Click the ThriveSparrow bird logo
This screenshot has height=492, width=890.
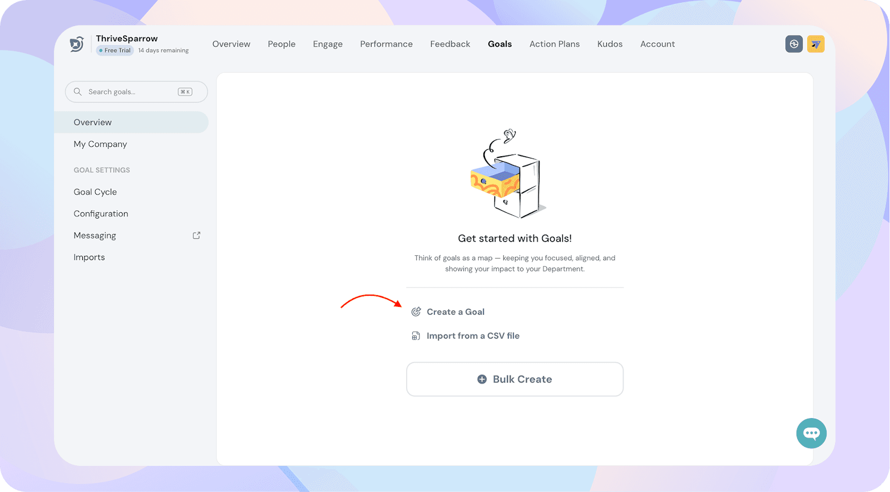click(77, 44)
